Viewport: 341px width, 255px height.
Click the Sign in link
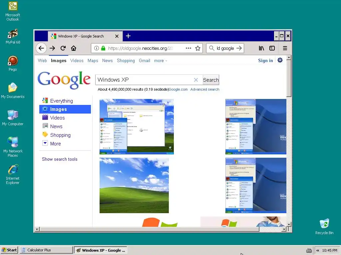pos(265,60)
